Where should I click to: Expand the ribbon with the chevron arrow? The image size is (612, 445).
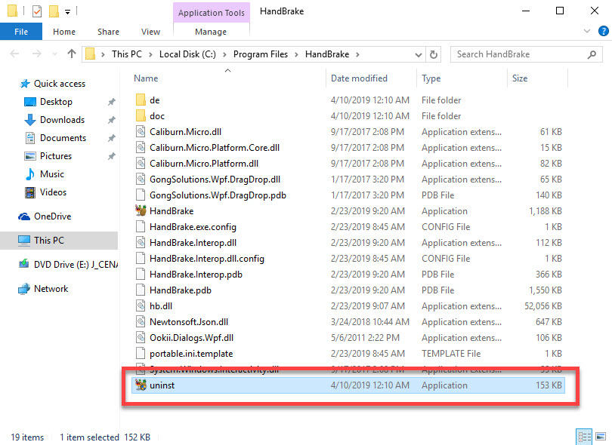click(x=586, y=31)
